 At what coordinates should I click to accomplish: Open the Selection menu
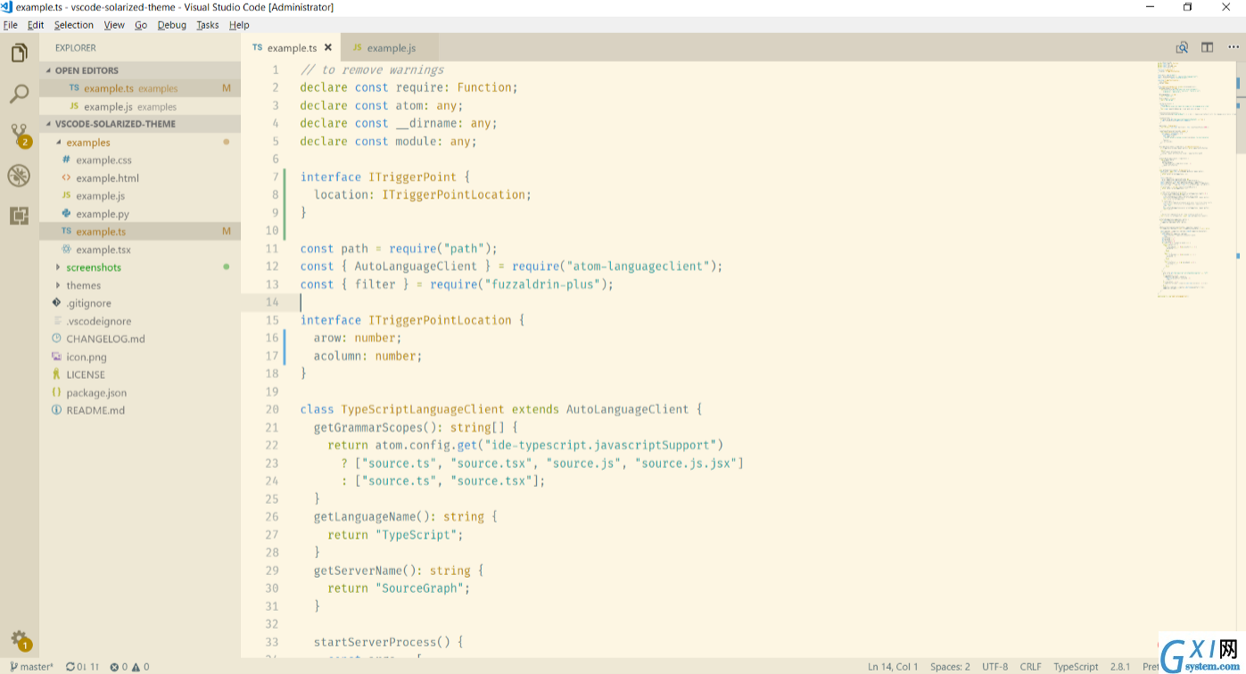74,25
